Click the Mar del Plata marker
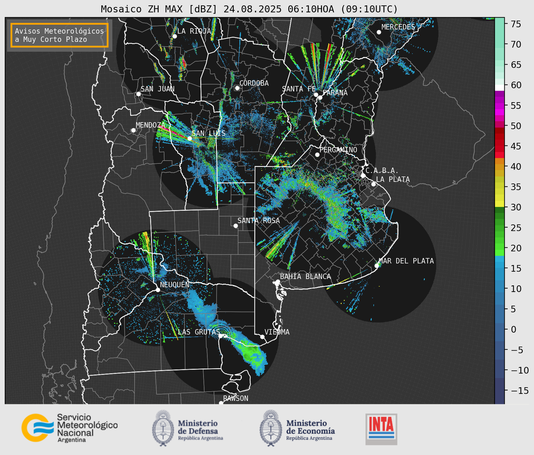The image size is (534, 455). point(376,266)
